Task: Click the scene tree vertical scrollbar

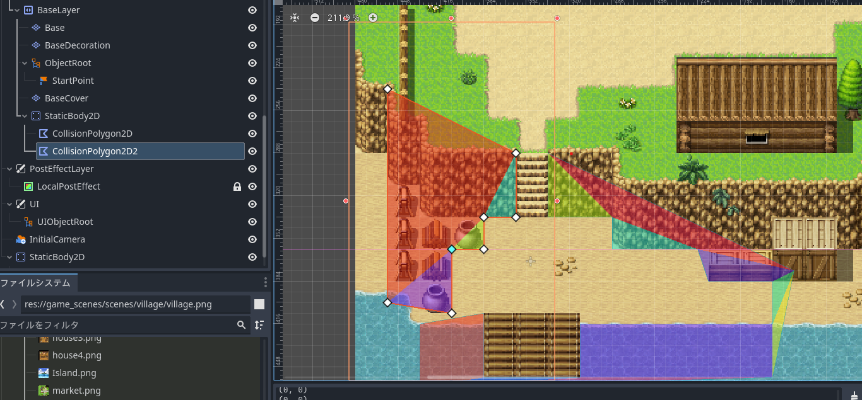Action: click(x=264, y=186)
